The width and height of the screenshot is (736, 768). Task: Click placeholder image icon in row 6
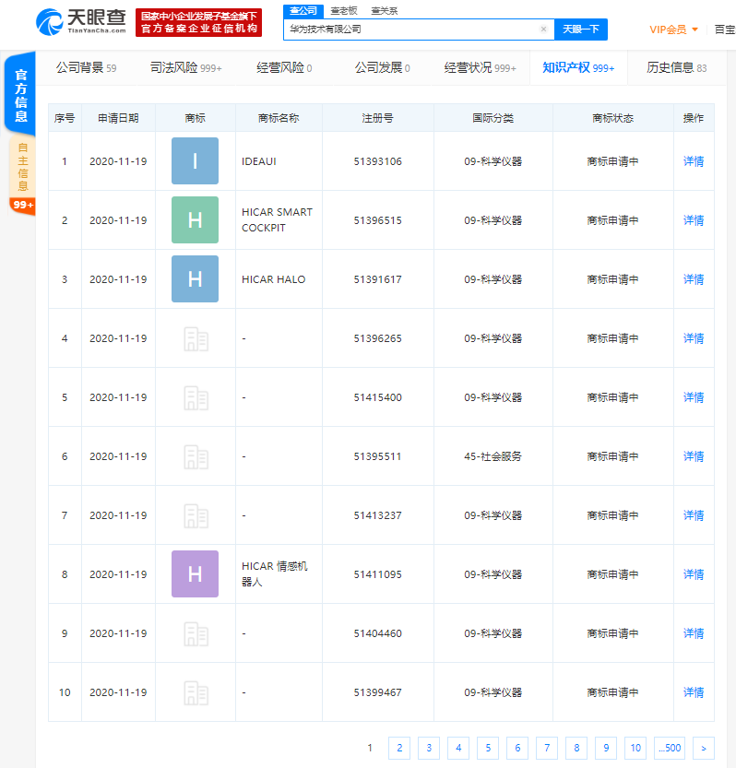coord(195,456)
